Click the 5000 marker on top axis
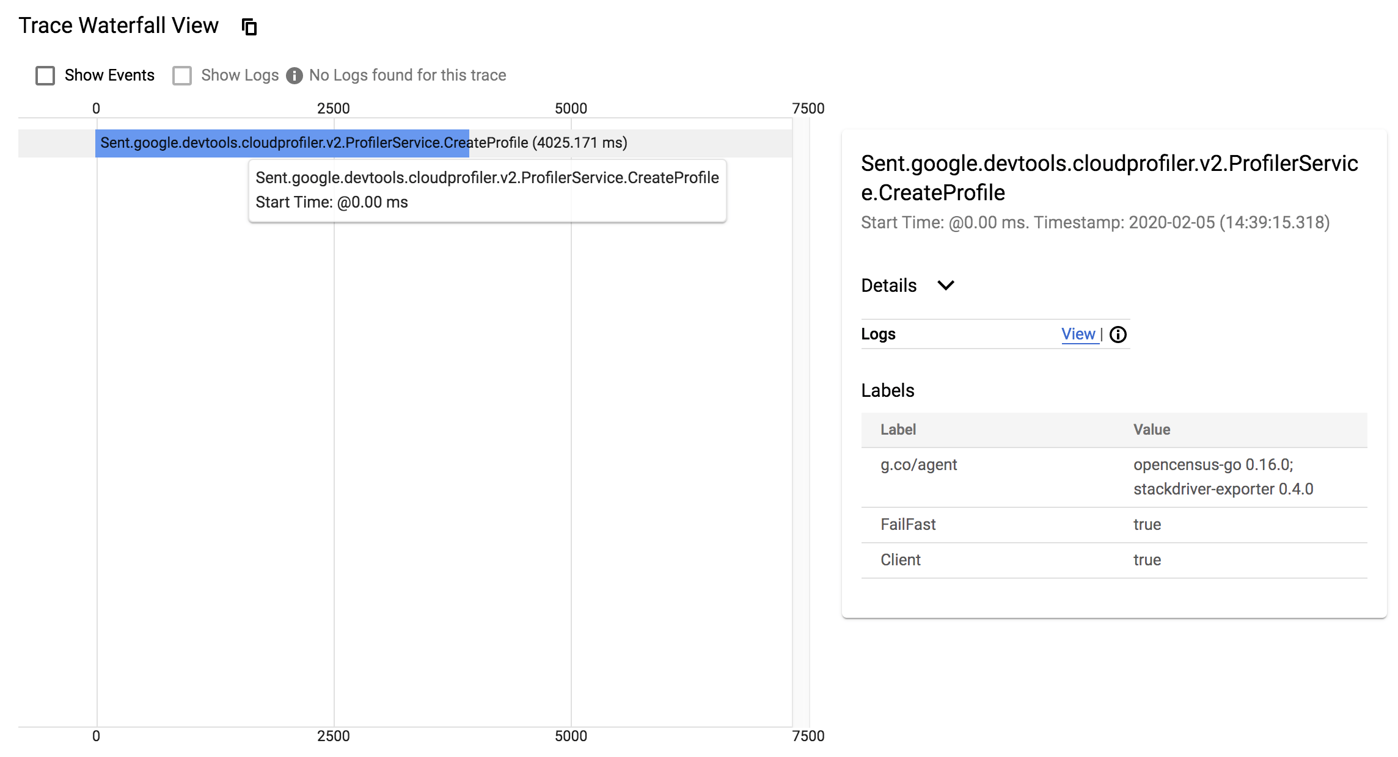1398x757 pixels. pos(571,109)
